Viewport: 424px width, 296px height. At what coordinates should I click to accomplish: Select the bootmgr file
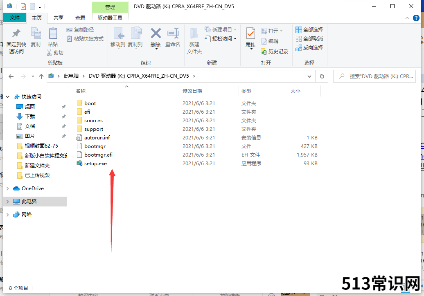coord(95,146)
